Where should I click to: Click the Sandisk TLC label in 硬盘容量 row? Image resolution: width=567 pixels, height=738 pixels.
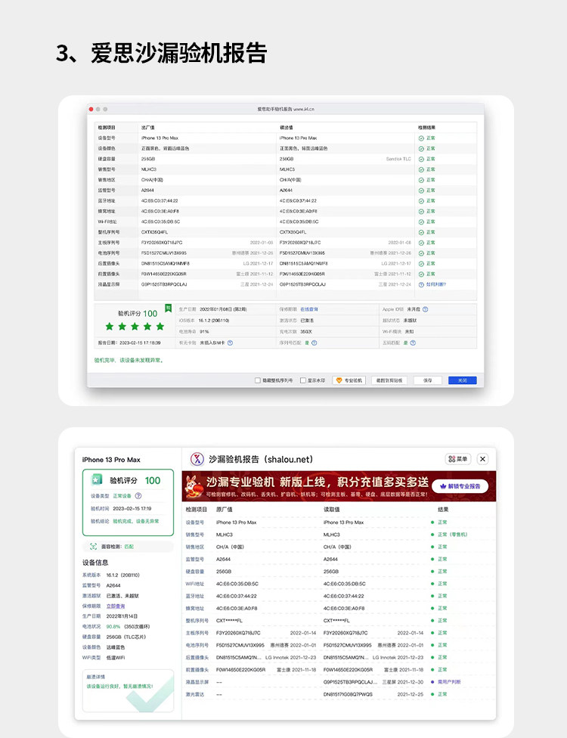[398, 159]
